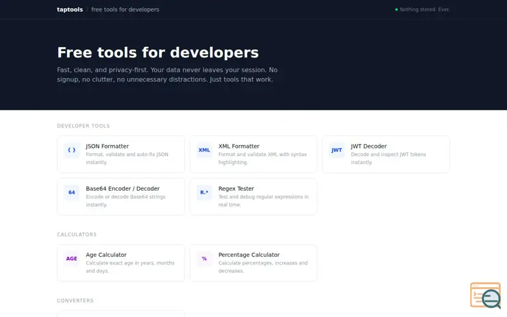Click the Regex Tester 'R.*' icon
Screen dimensions: 507x317
click(204, 193)
